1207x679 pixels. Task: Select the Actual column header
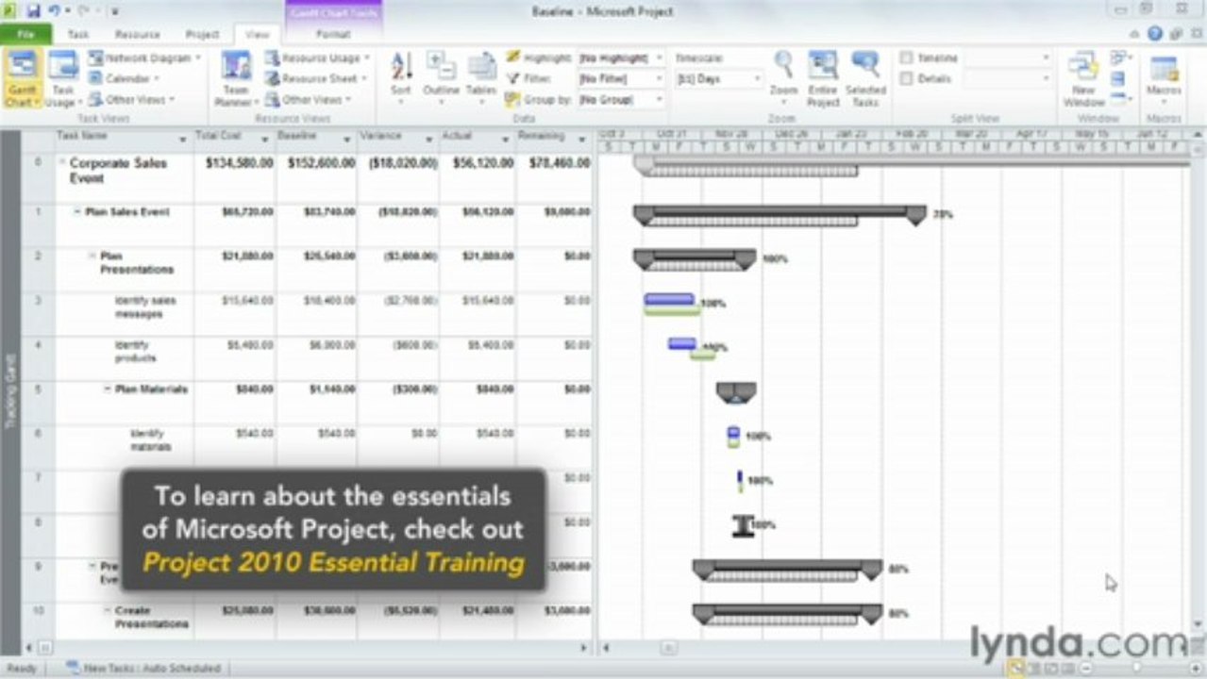point(477,140)
